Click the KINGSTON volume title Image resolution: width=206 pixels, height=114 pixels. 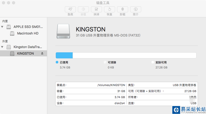(91, 29)
